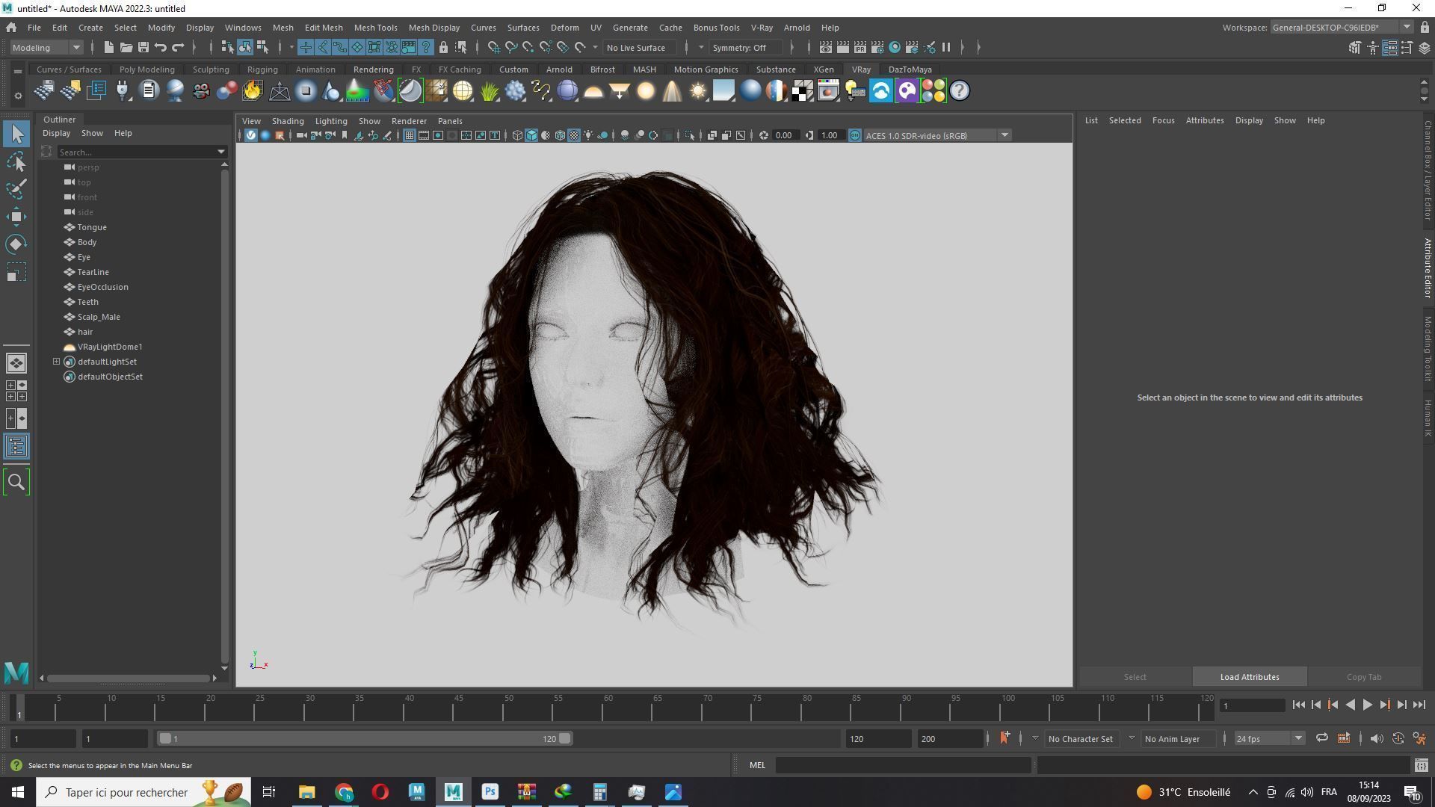Click the checkerboard texture shelf icon

click(802, 91)
